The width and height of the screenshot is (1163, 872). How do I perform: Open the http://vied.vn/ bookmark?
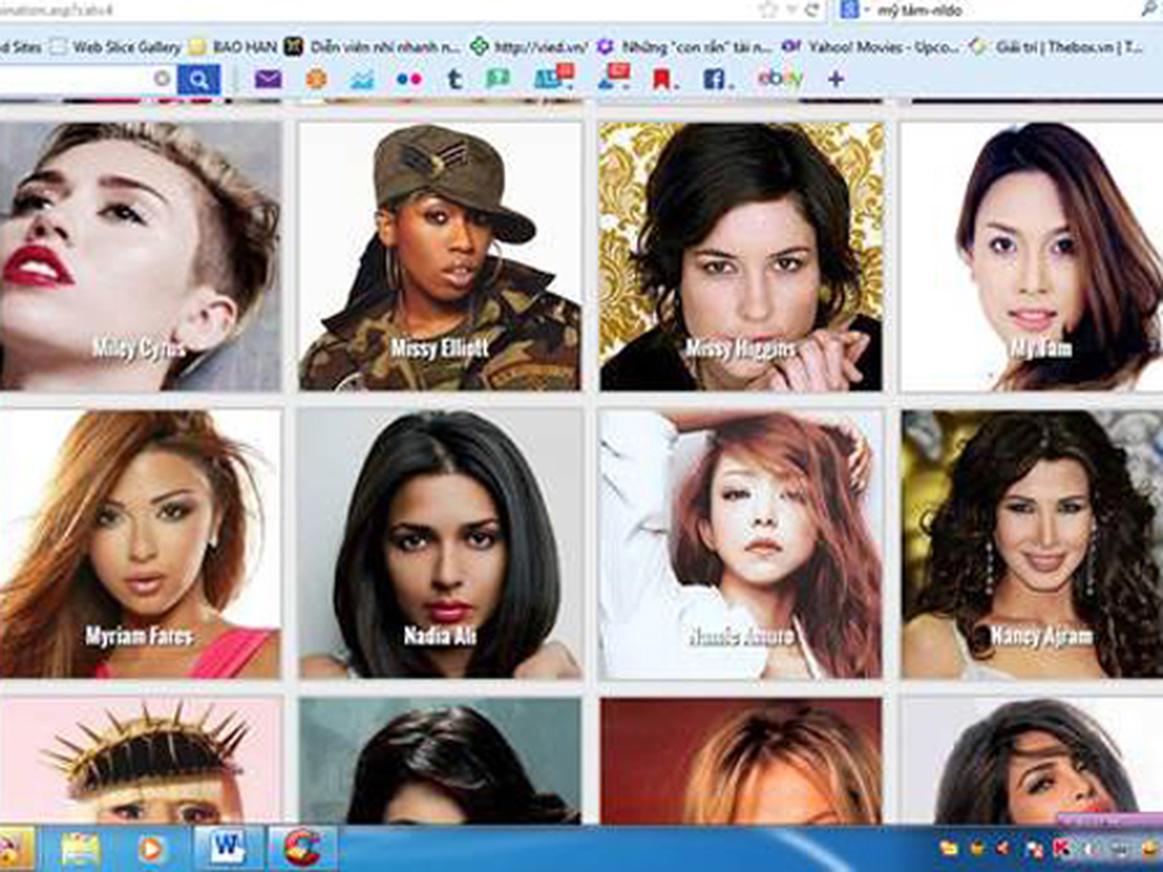530,47
